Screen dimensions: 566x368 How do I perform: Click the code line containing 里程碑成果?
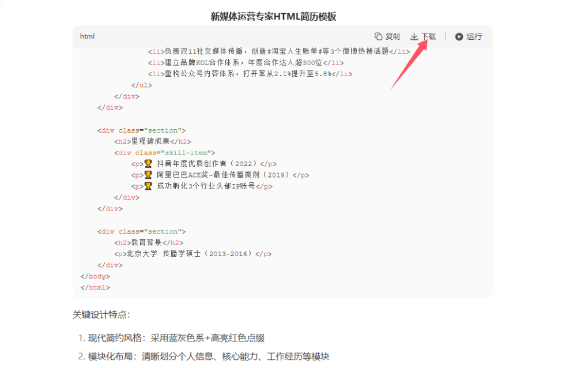[x=152, y=141]
